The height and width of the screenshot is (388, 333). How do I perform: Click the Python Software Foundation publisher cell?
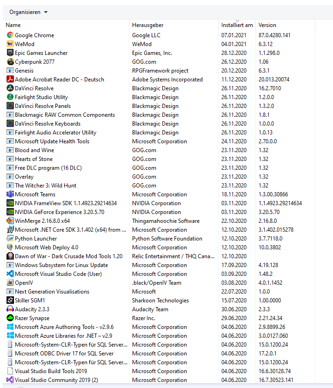(x=167, y=239)
